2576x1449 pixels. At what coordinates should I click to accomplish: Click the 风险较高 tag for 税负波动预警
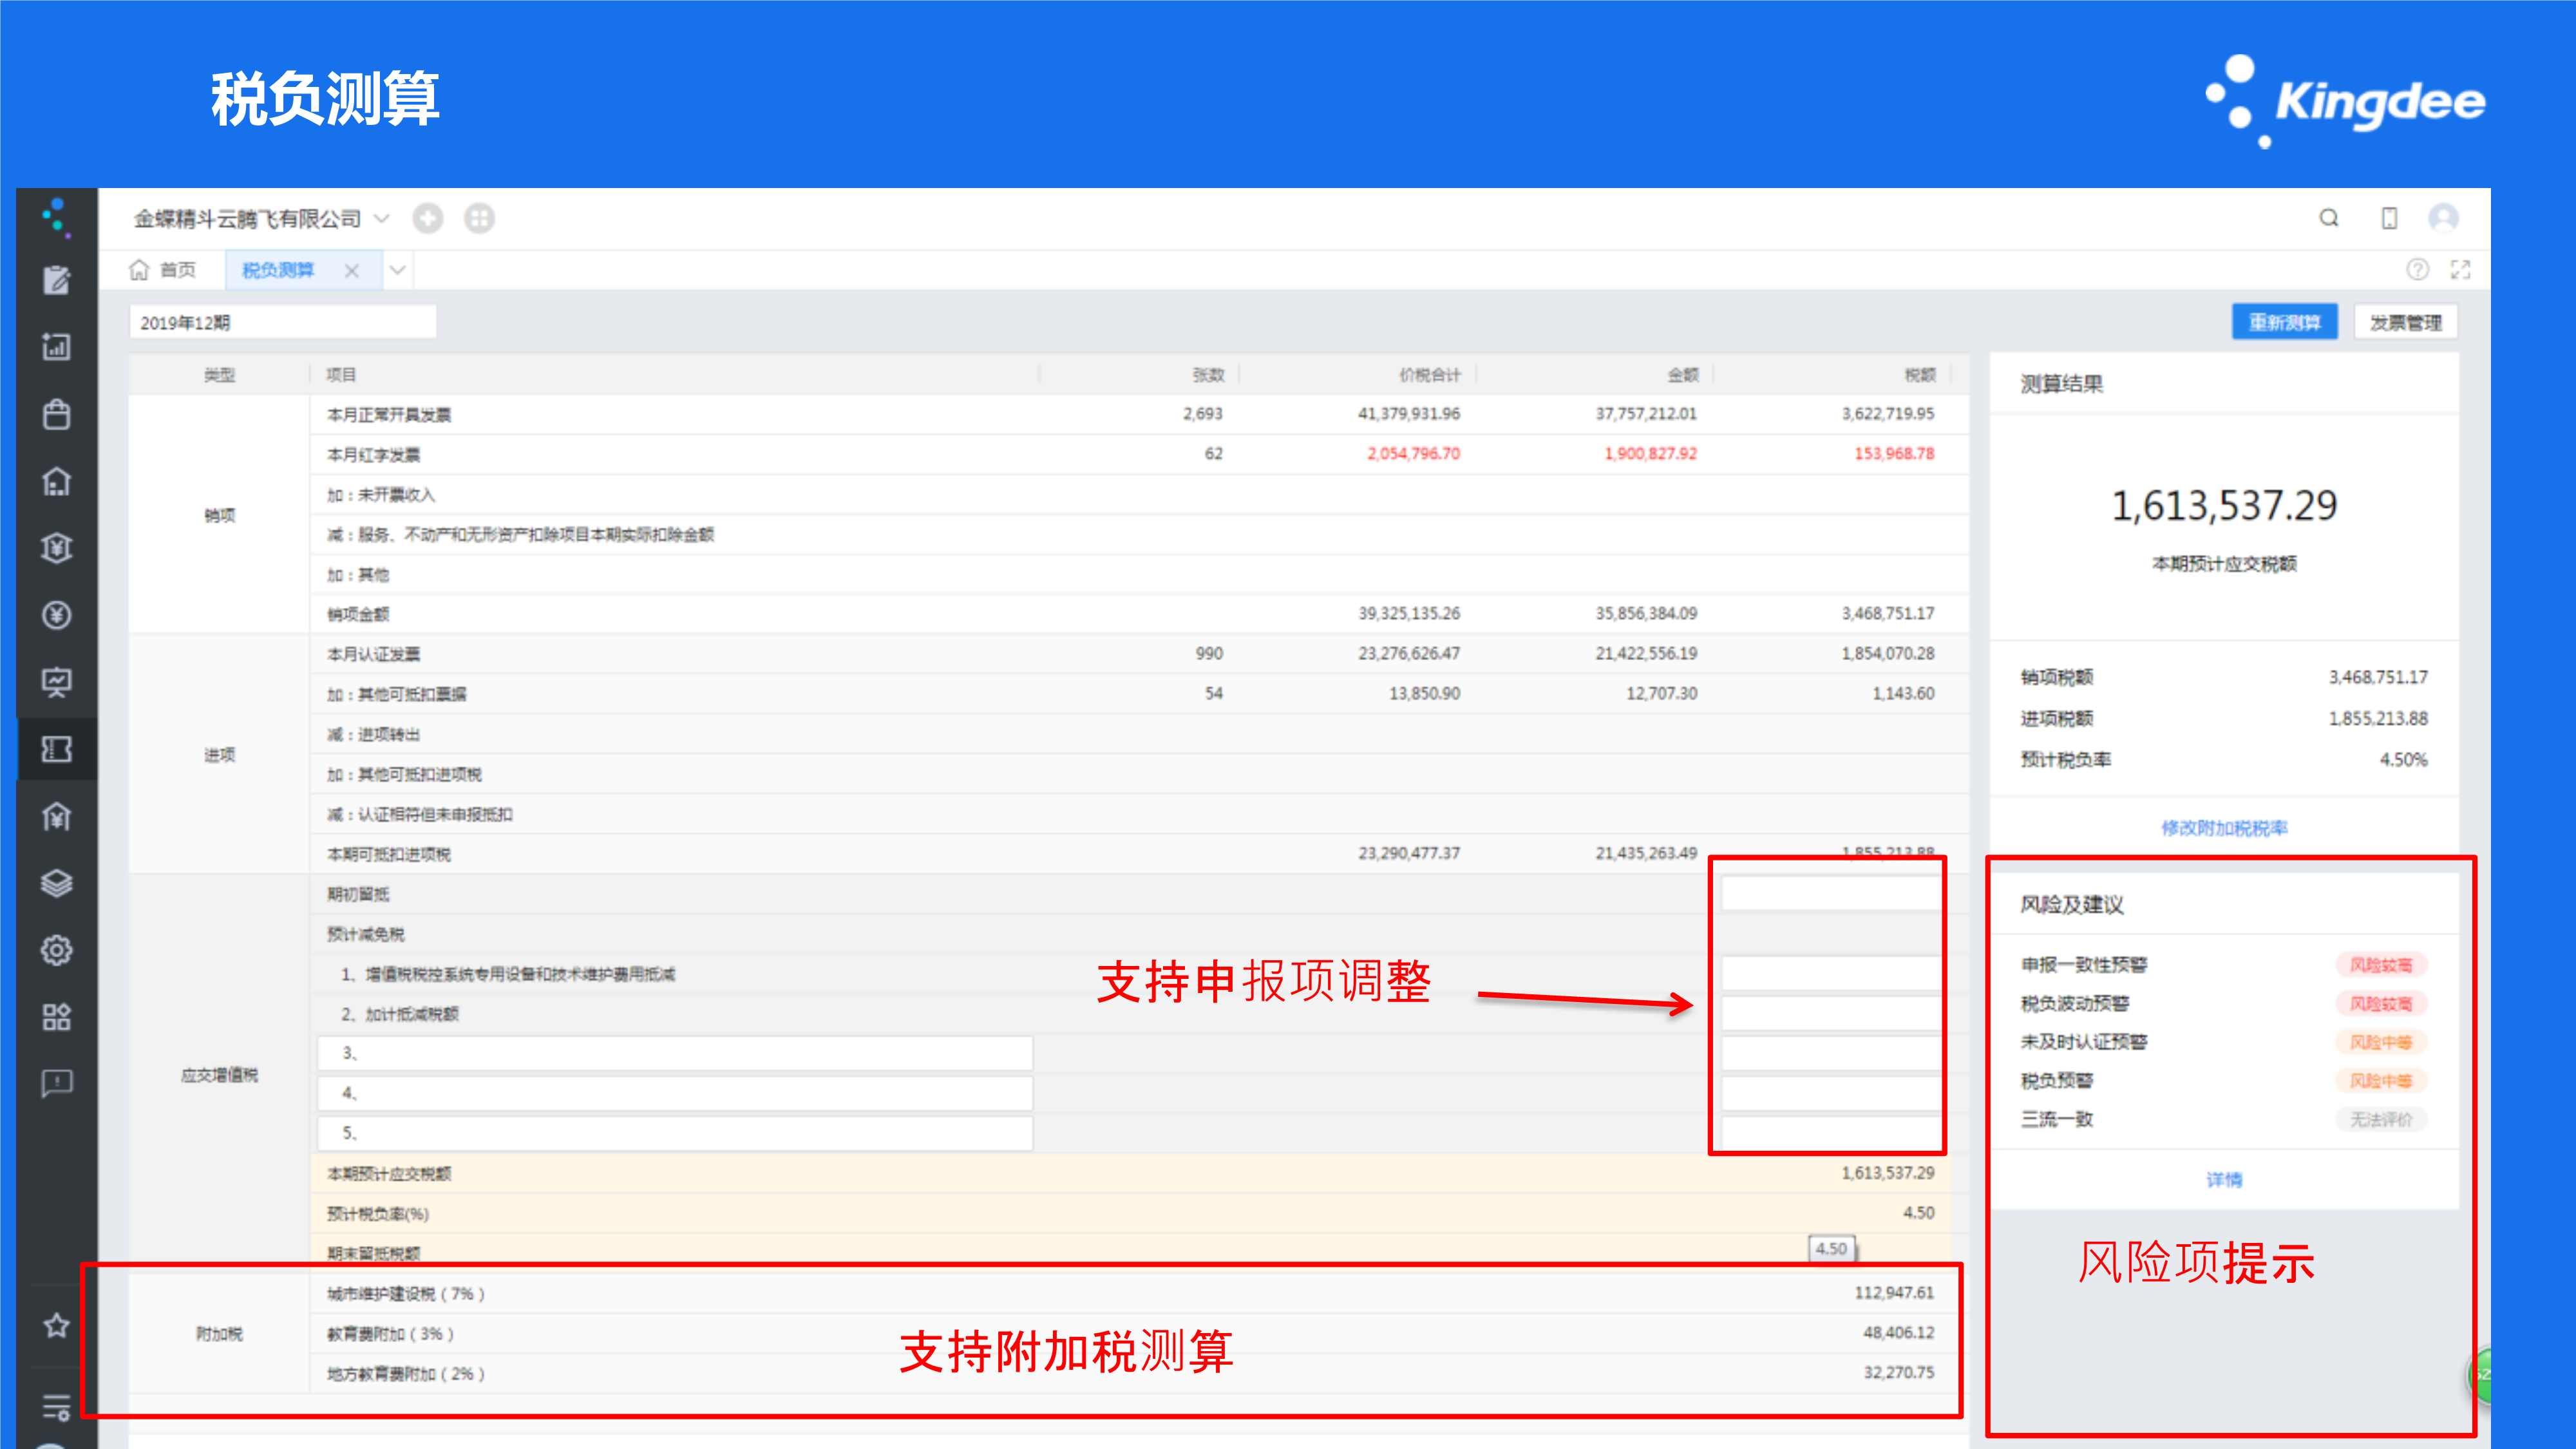2381,1003
